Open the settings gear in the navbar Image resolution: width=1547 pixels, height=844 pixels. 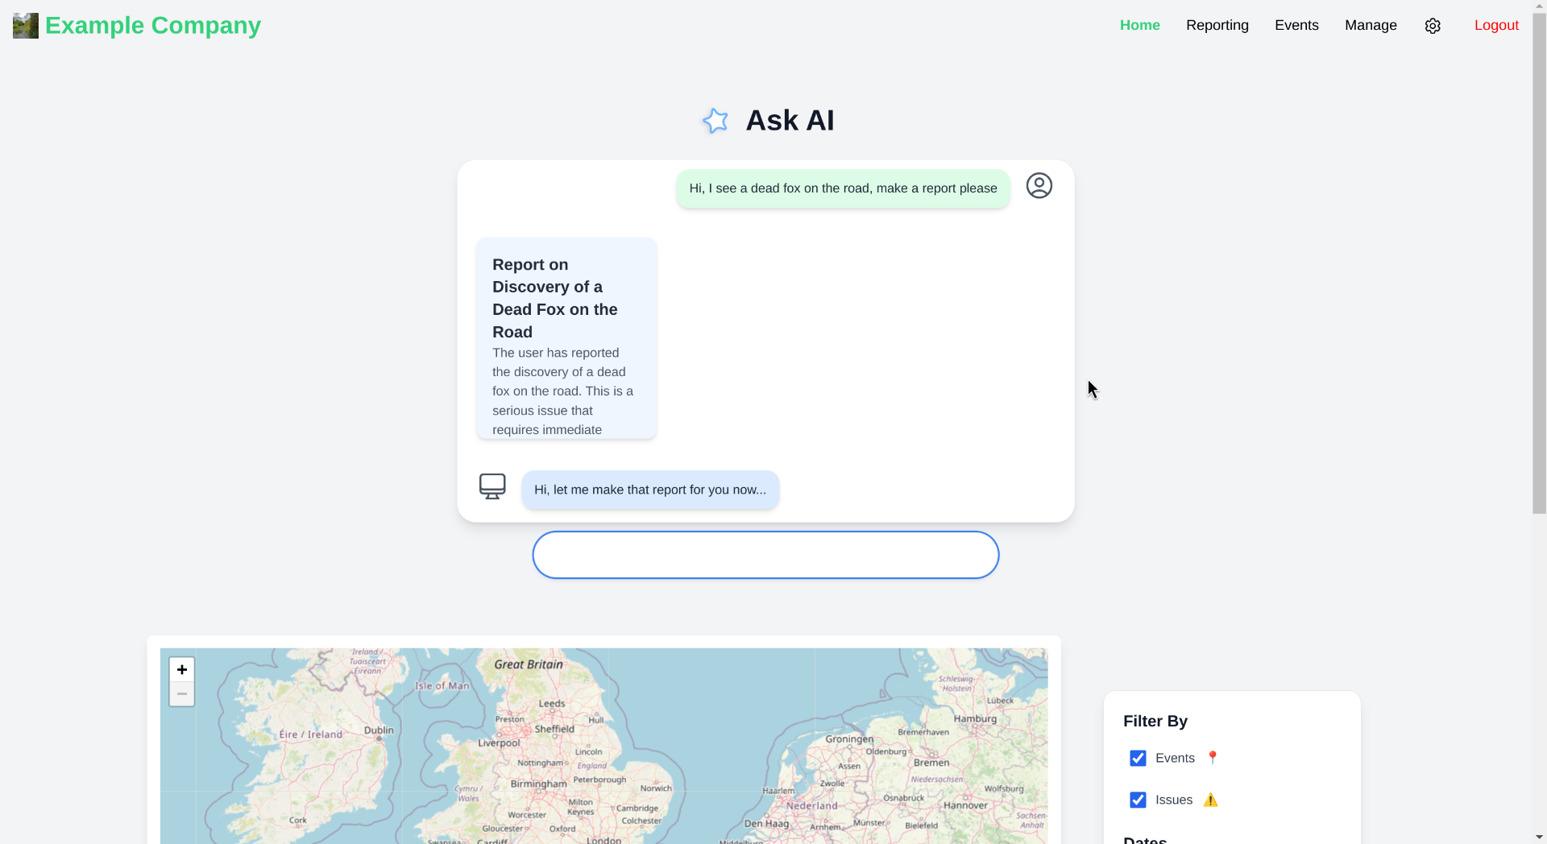1433,25
